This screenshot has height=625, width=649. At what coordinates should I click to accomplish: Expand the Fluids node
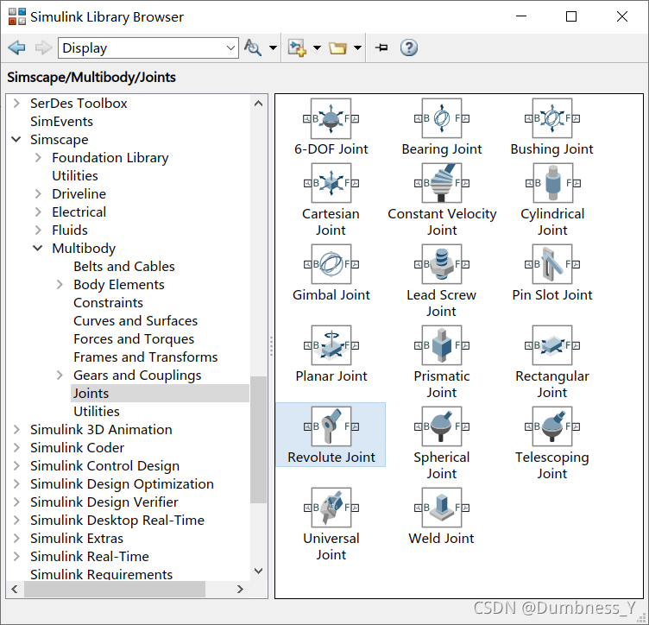(x=38, y=230)
